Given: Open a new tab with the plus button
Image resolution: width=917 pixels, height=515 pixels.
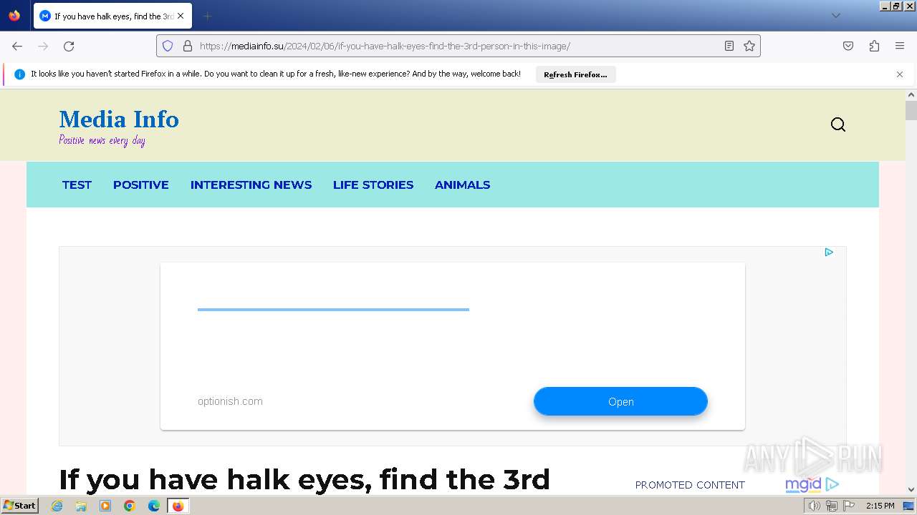Looking at the screenshot, I should [x=207, y=16].
